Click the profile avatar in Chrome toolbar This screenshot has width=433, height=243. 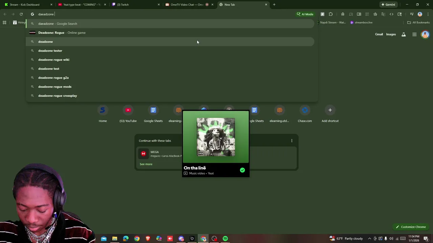(420, 14)
